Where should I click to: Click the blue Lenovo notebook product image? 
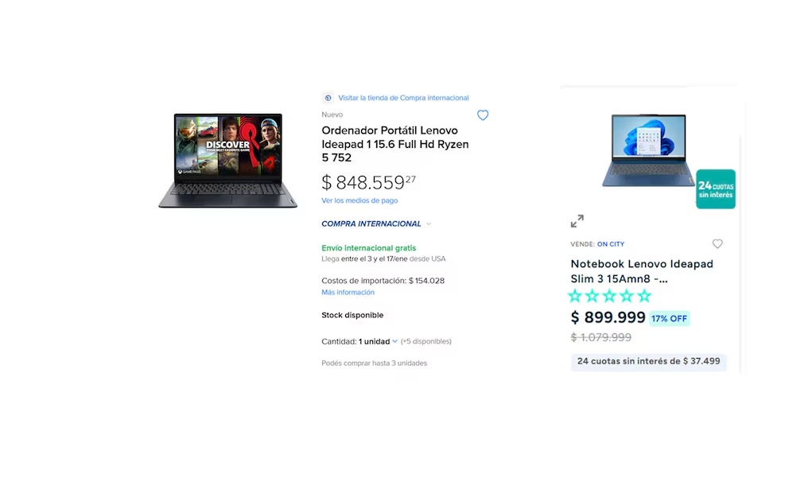pos(648,150)
